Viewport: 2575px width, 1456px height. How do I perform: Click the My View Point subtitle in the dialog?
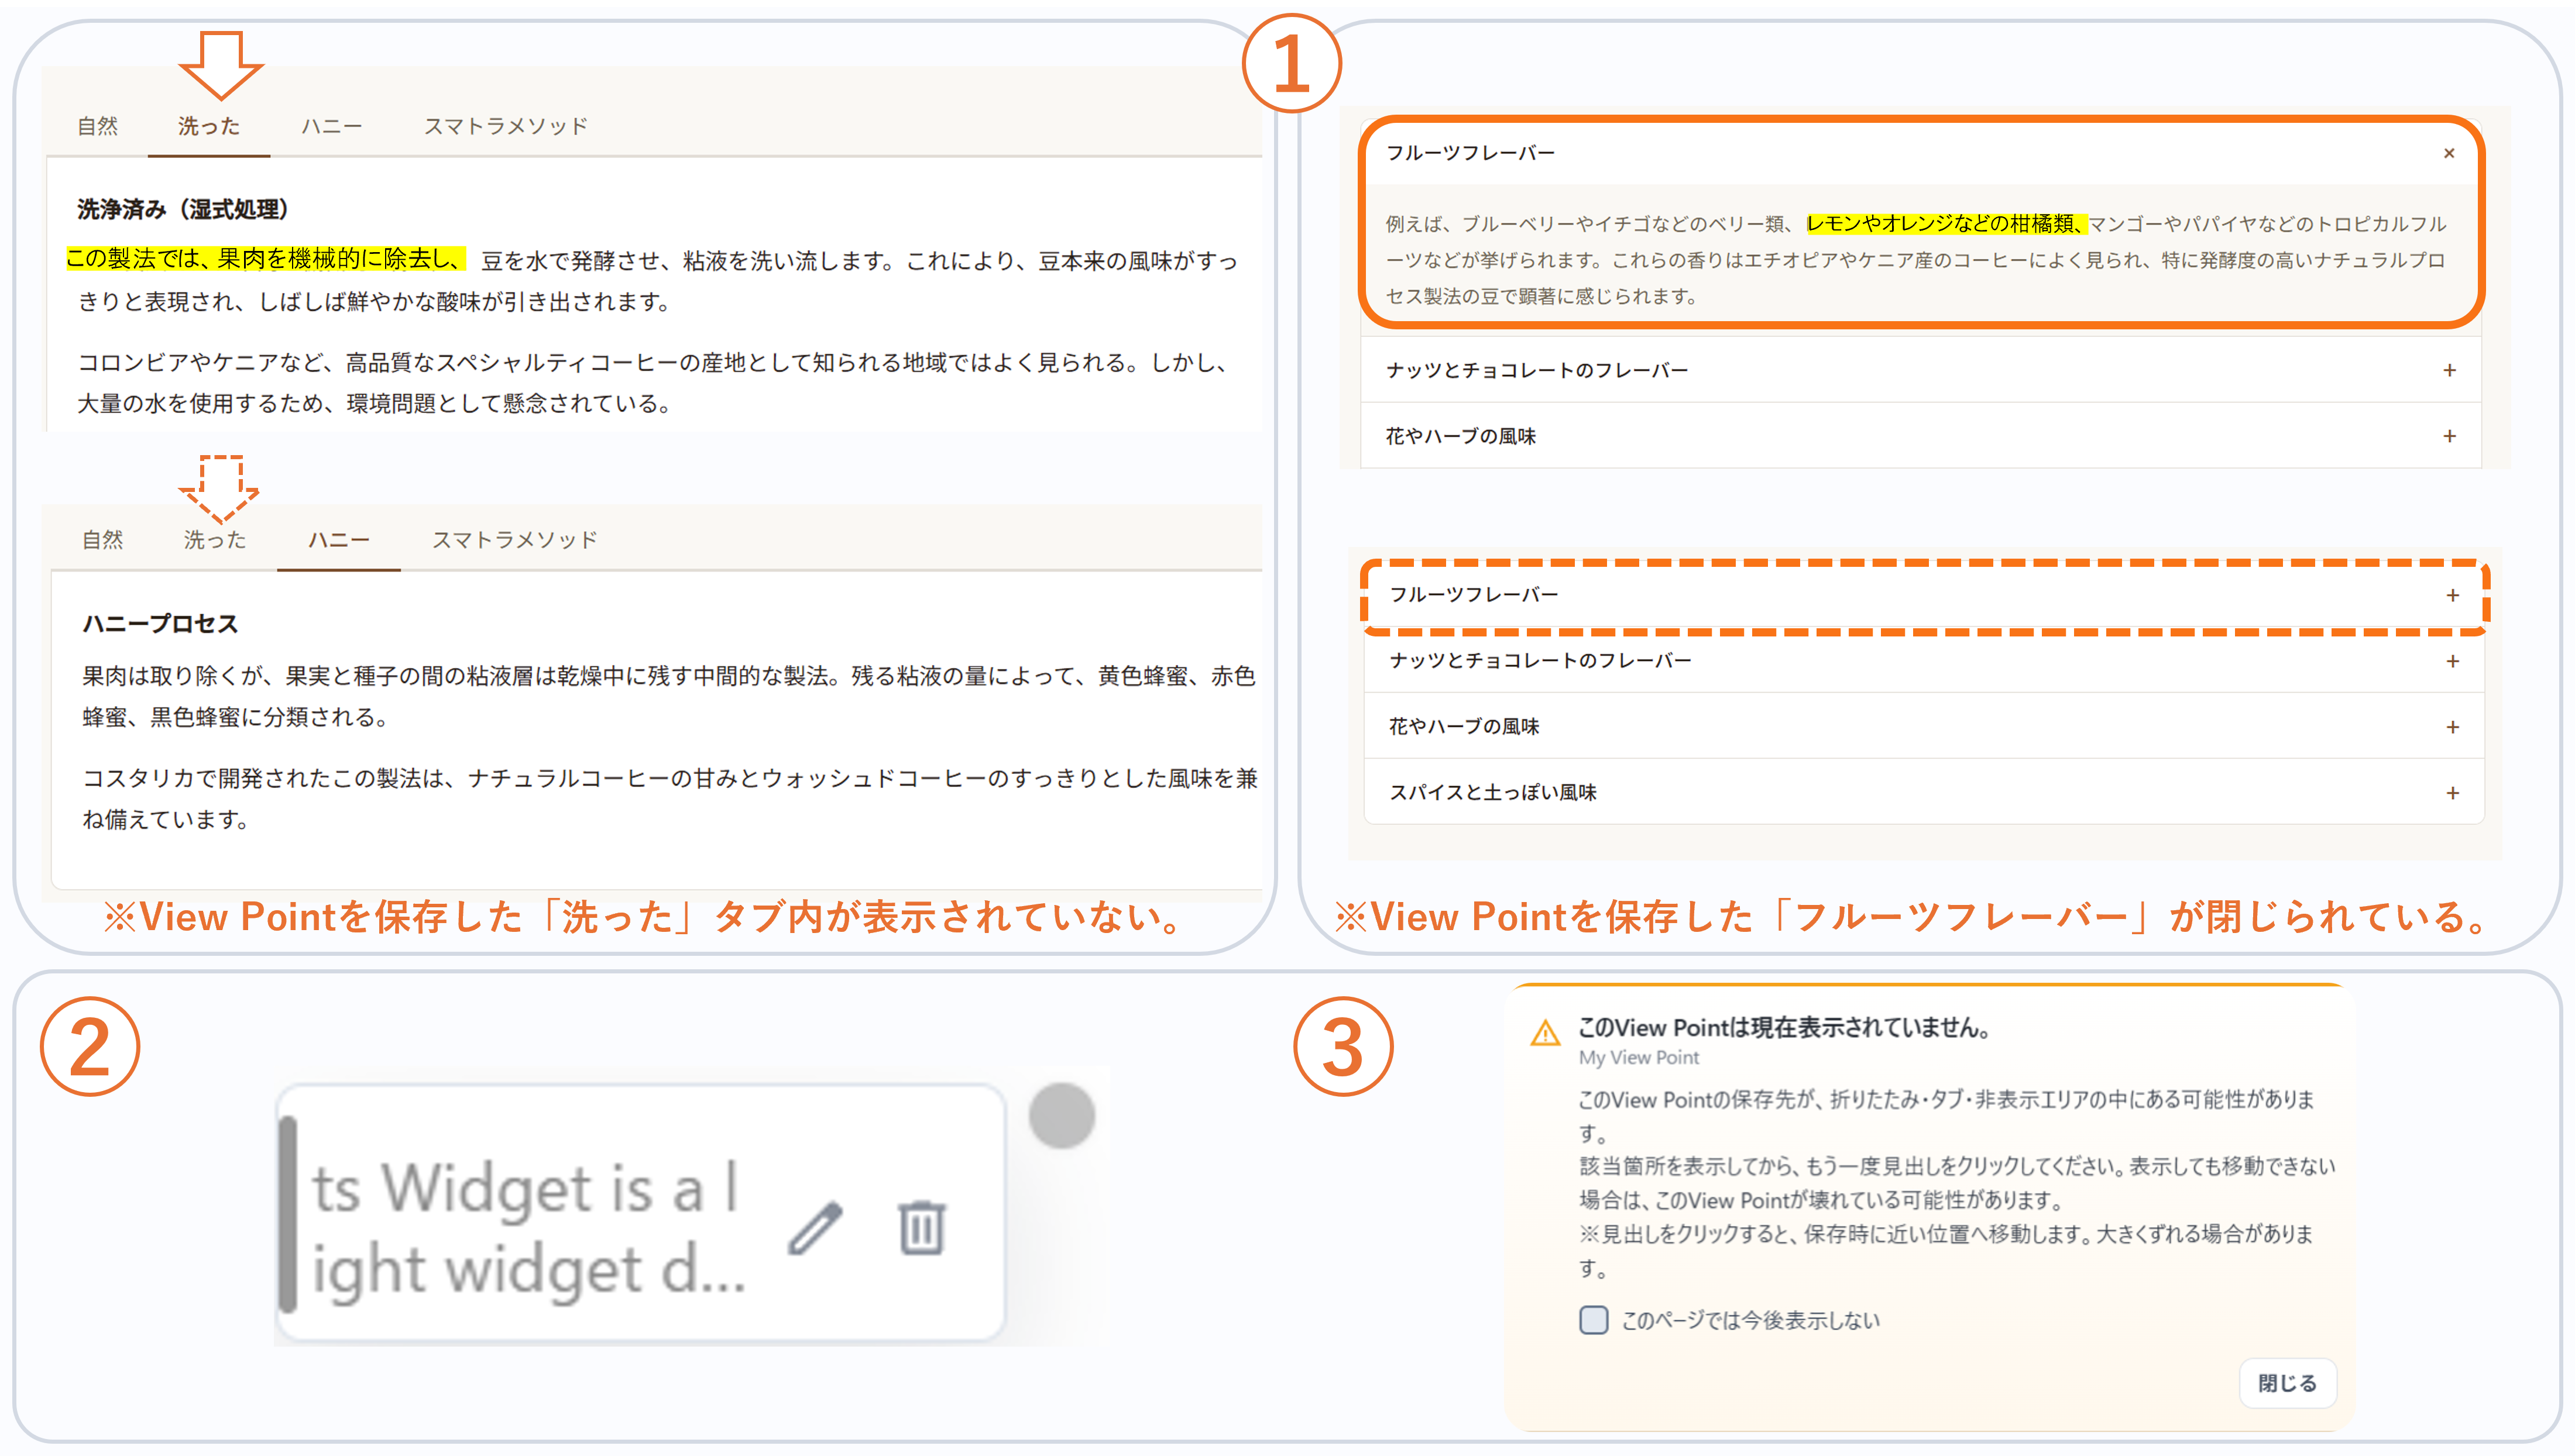[1639, 1057]
